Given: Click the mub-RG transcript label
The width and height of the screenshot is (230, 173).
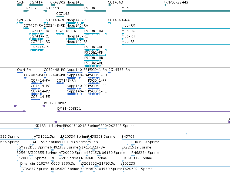Looking at the screenshot, I should point(128,31).
